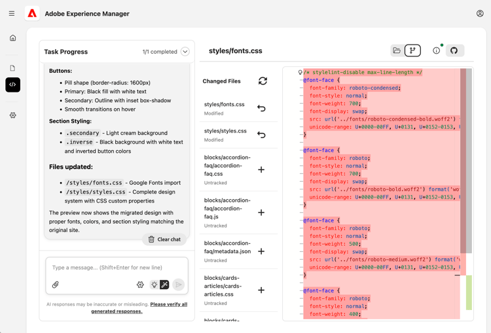The height and width of the screenshot is (333, 491).
Task: Click the font-family: roboto-condensed line
Action: click(355, 88)
